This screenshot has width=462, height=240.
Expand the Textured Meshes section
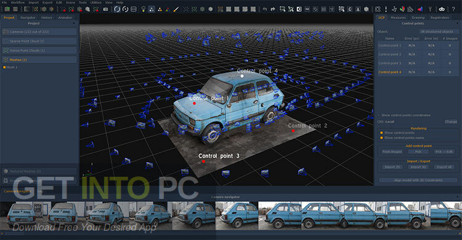click(x=39, y=171)
